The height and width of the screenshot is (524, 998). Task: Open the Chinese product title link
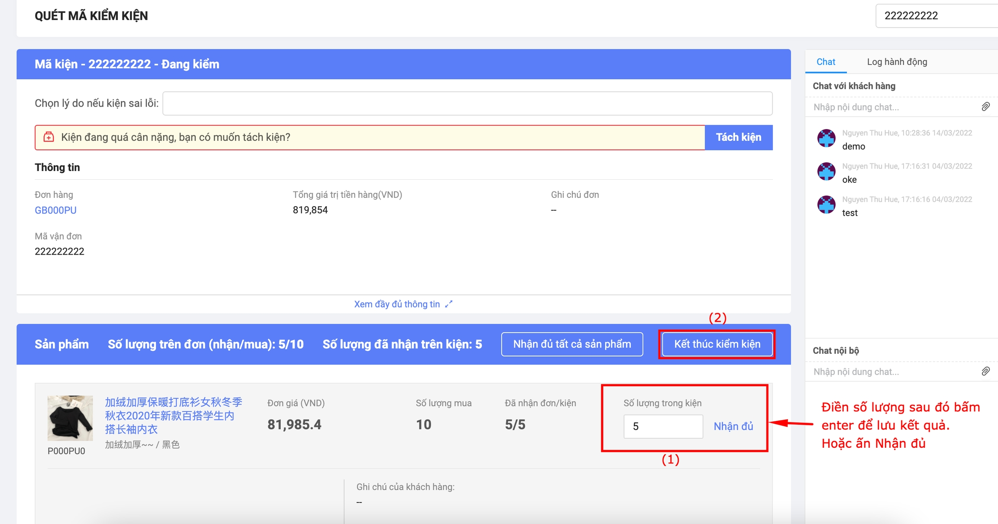(x=173, y=415)
